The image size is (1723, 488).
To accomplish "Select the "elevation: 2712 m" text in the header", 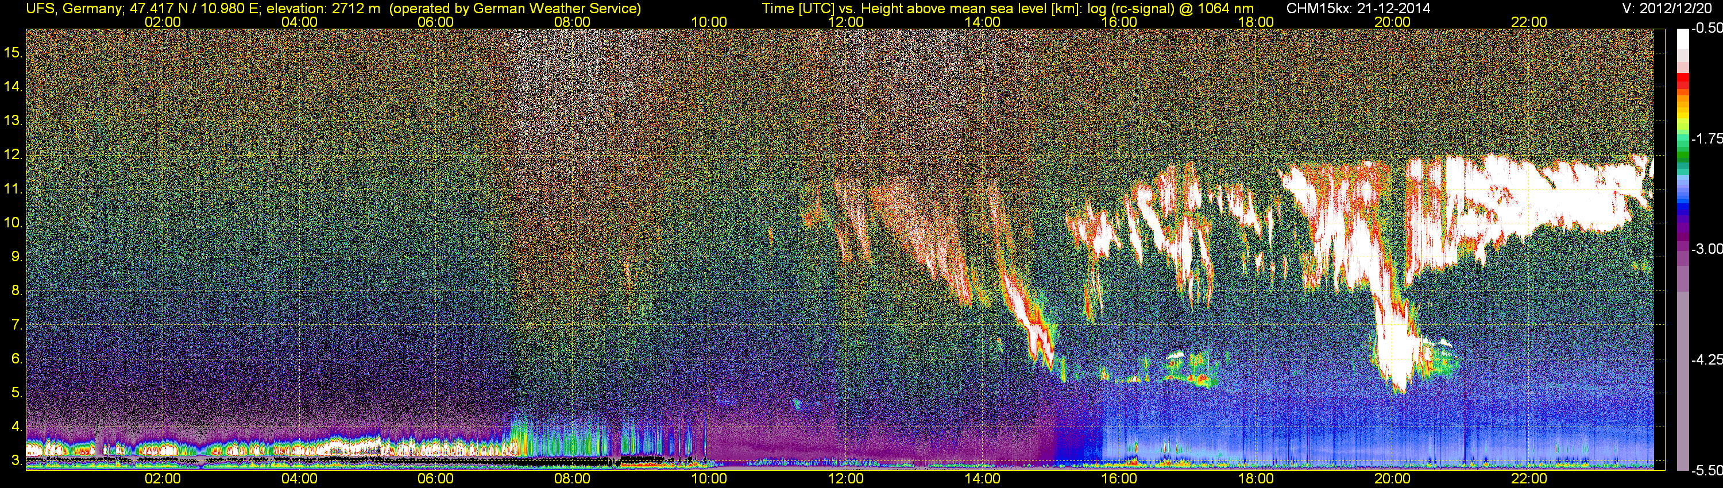I will pos(323,9).
